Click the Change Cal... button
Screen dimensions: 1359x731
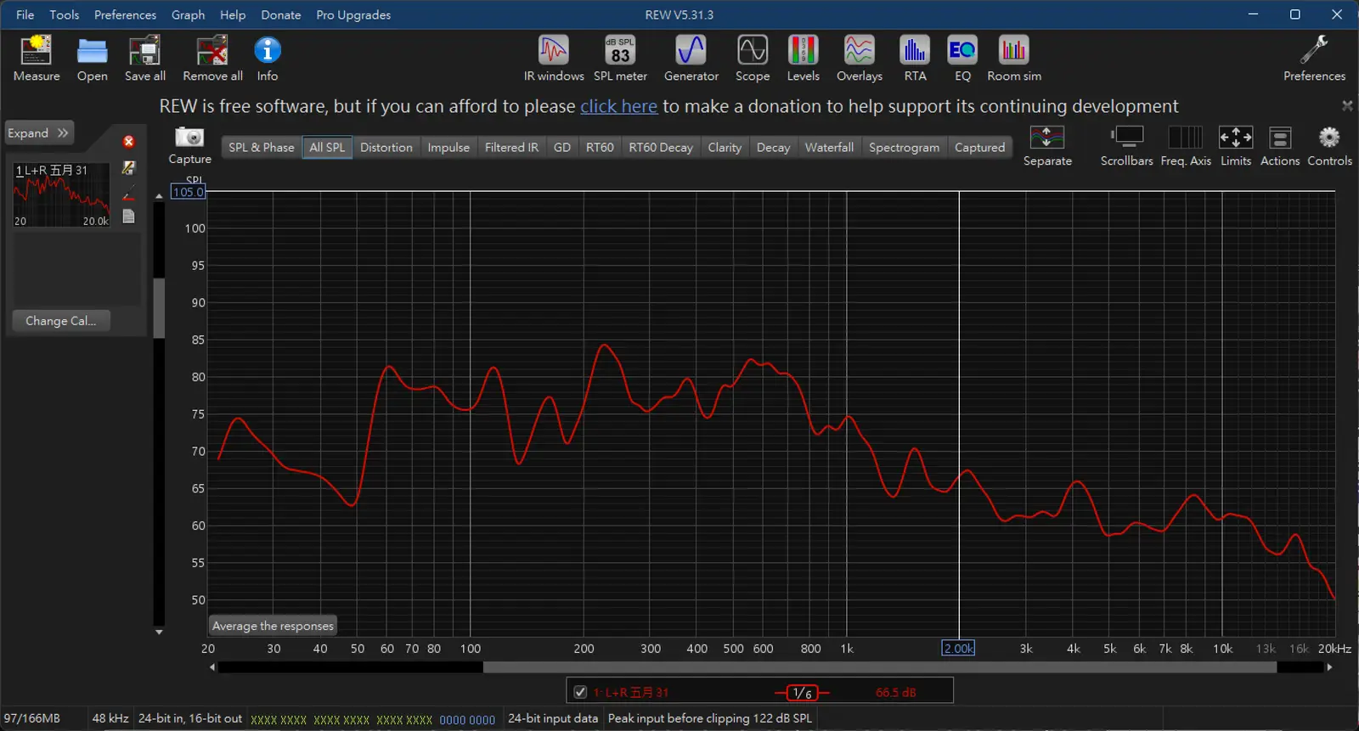click(x=61, y=321)
